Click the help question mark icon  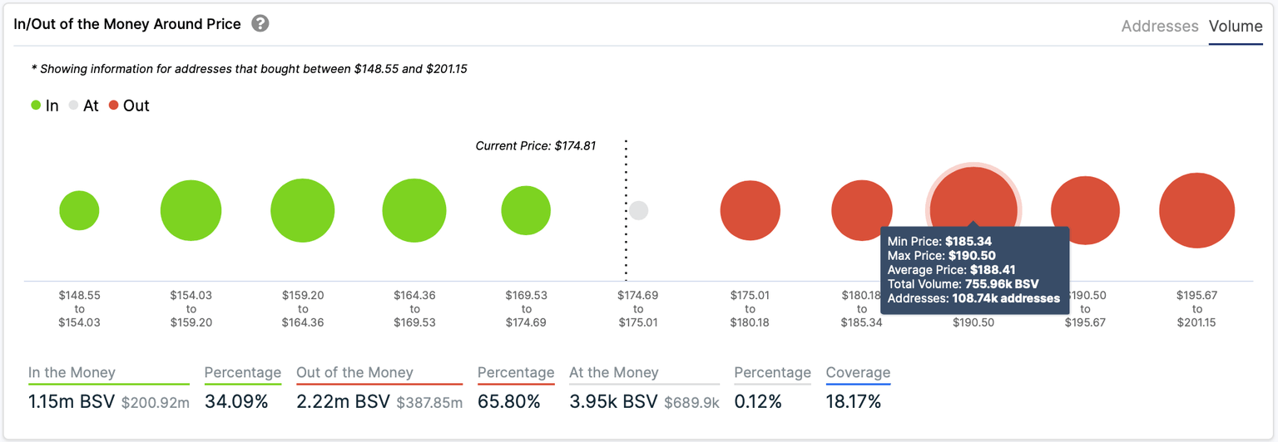click(260, 24)
